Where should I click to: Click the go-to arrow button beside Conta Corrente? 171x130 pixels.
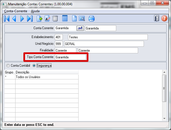80,28
